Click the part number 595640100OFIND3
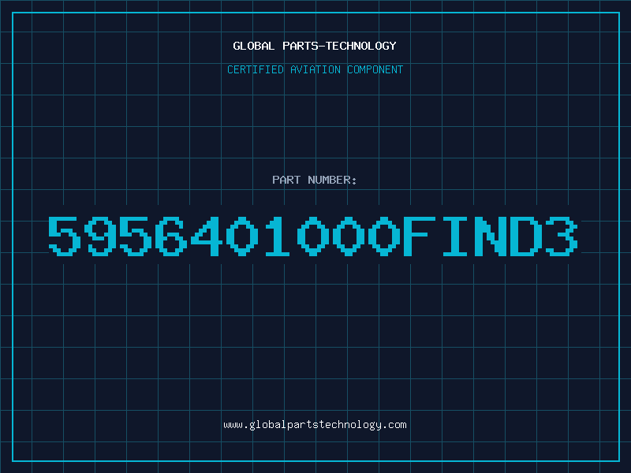The width and height of the screenshot is (631, 473). pos(313,236)
